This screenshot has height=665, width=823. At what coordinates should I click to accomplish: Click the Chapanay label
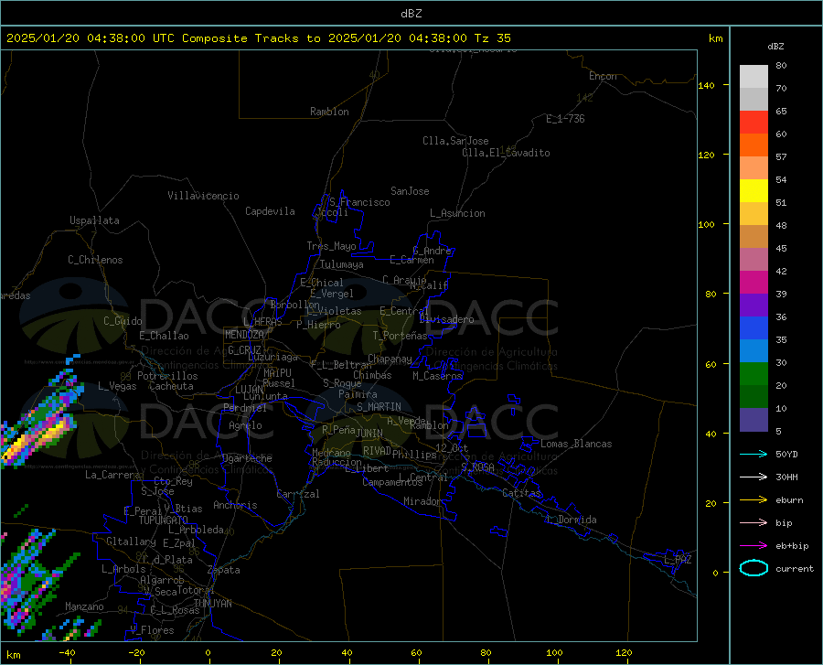390,359
